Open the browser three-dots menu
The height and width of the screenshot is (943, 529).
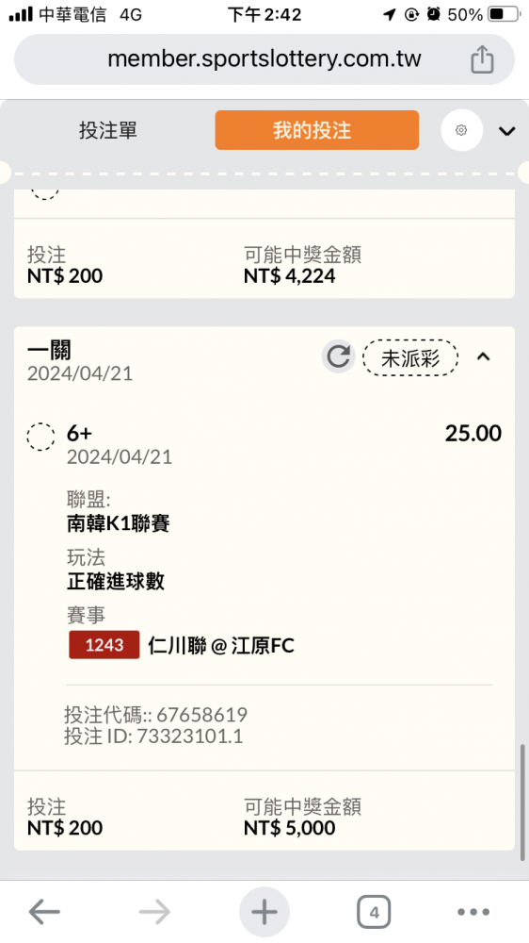click(x=473, y=912)
